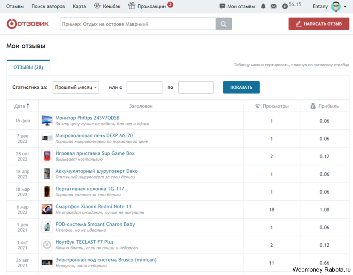Screen dimensions: 353x275
Task: Go to Мои отзывы in header
Action: pos(241,6)
